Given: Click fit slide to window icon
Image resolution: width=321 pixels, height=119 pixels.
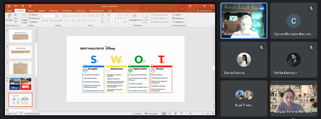Looking at the screenshot, I should [213, 113].
